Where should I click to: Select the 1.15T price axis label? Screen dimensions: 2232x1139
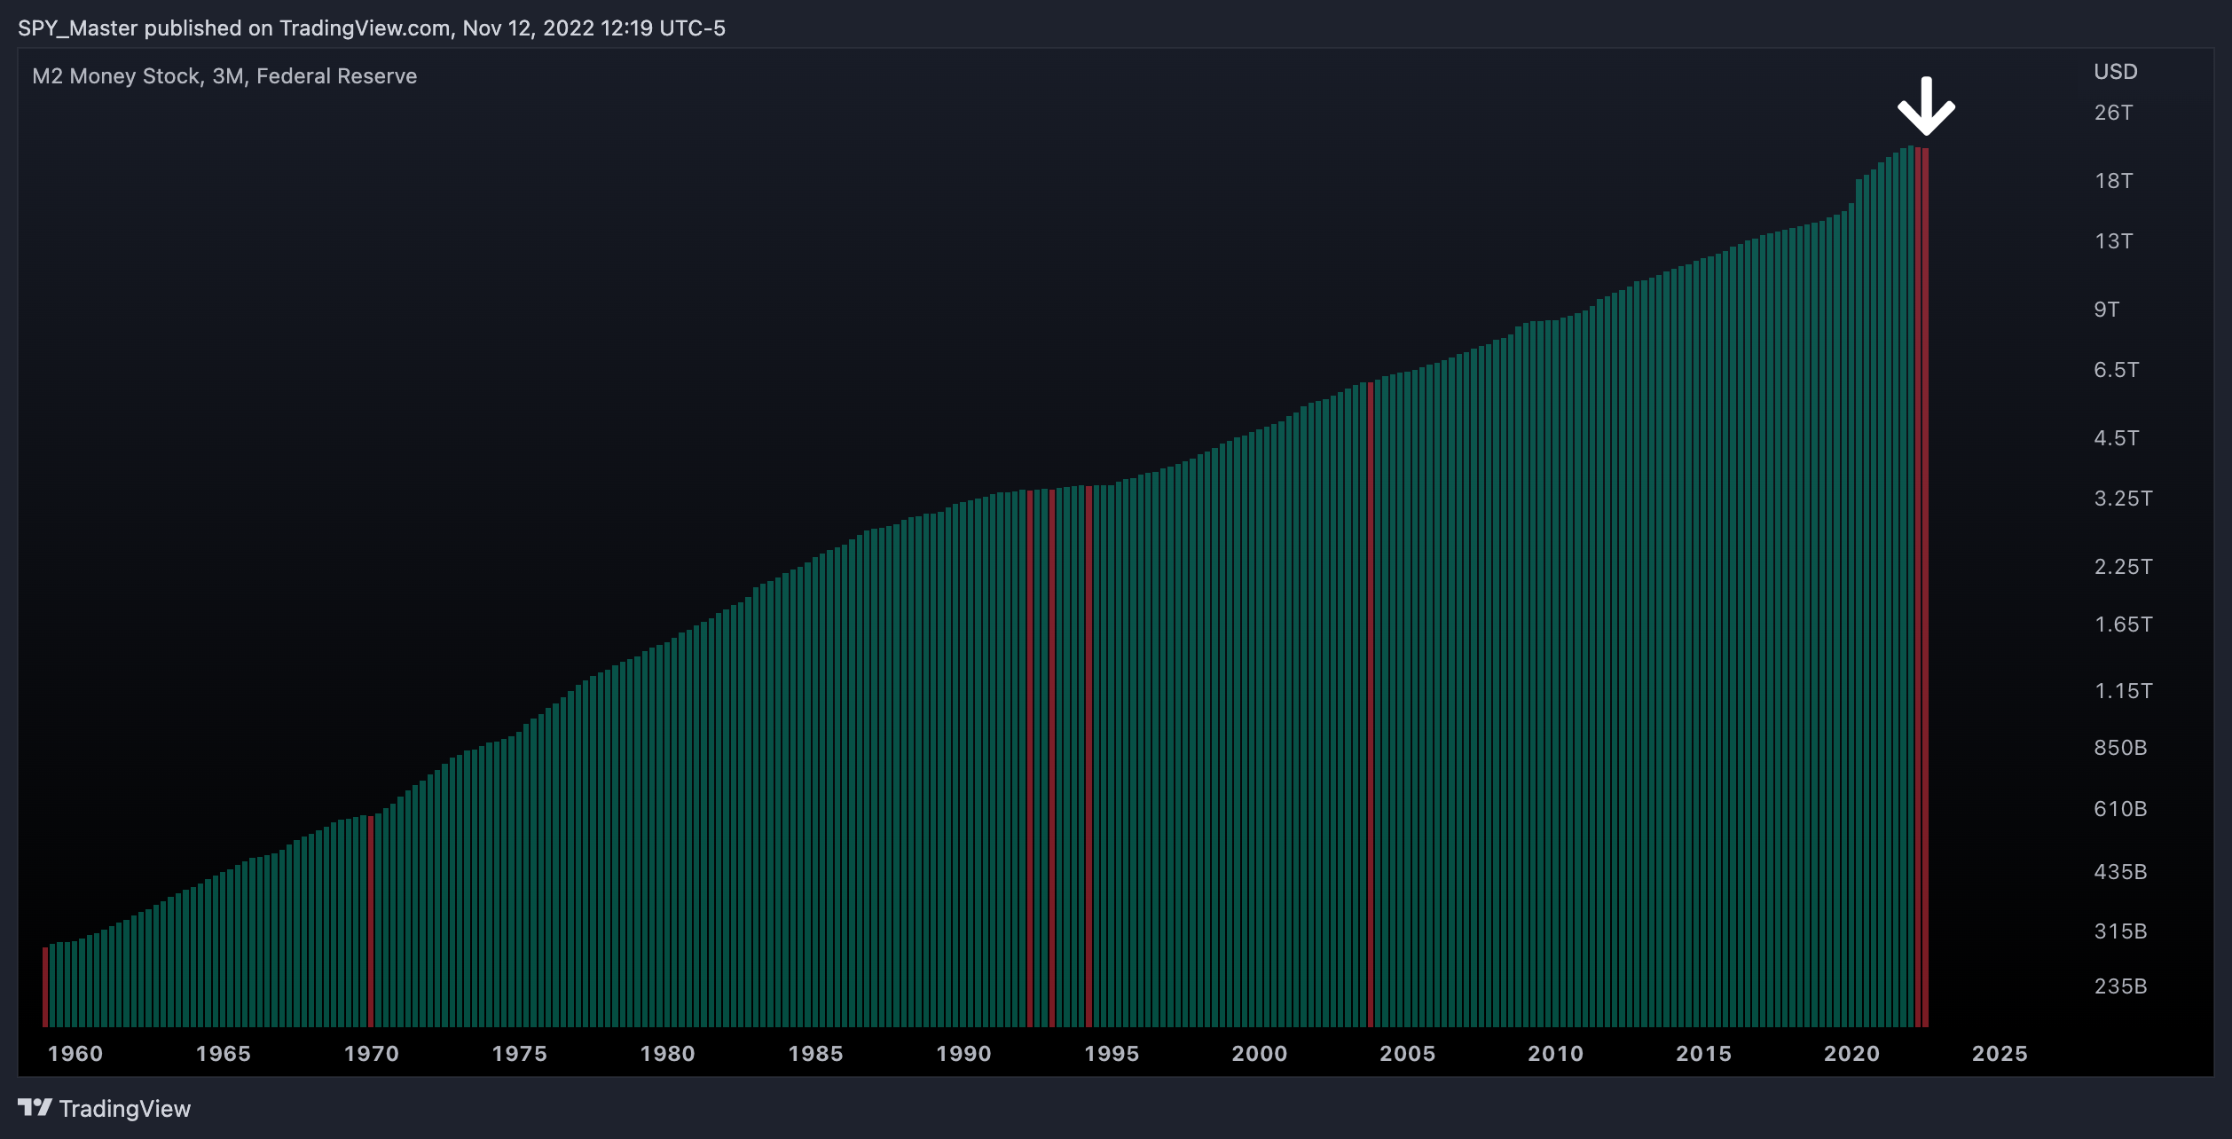(x=2124, y=691)
